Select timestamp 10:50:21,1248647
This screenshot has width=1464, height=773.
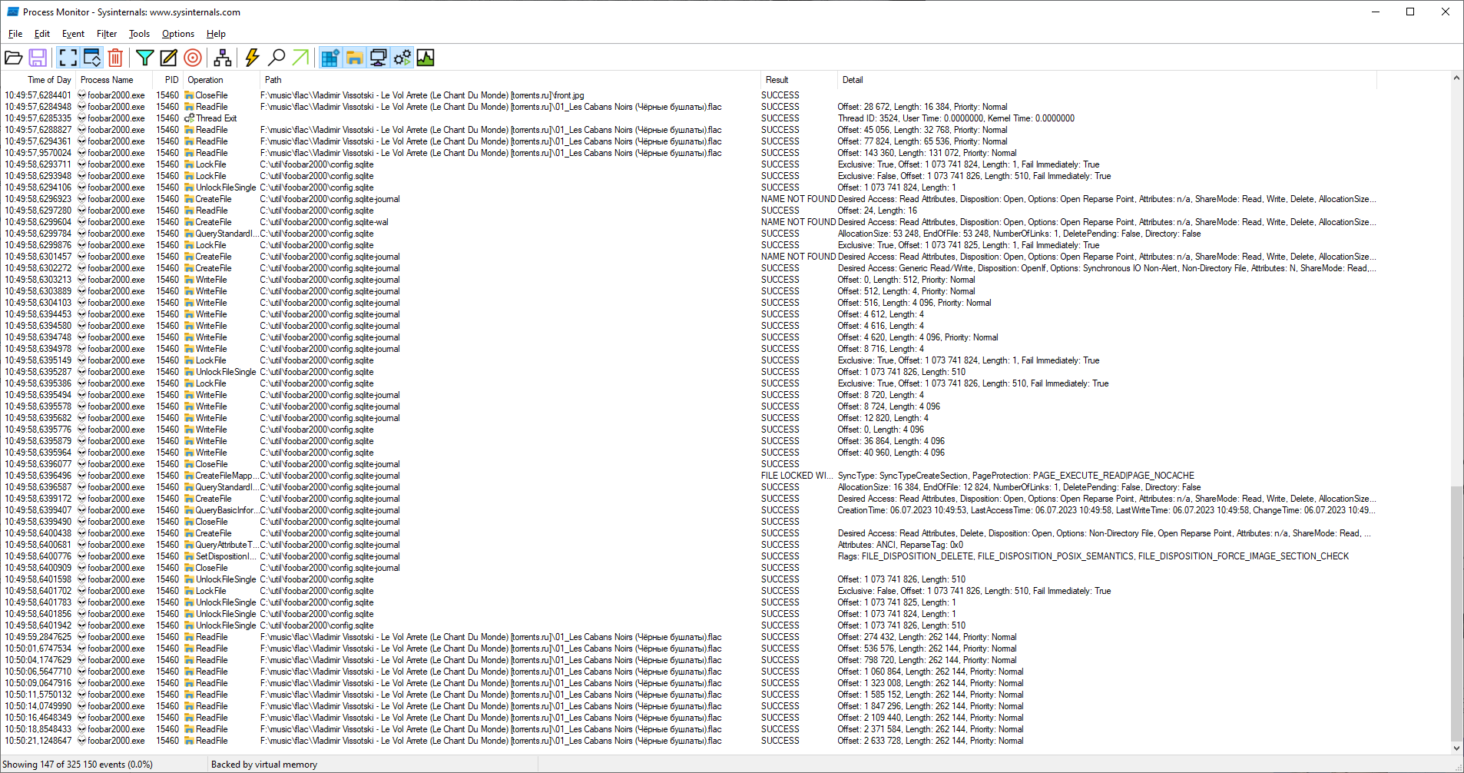38,741
